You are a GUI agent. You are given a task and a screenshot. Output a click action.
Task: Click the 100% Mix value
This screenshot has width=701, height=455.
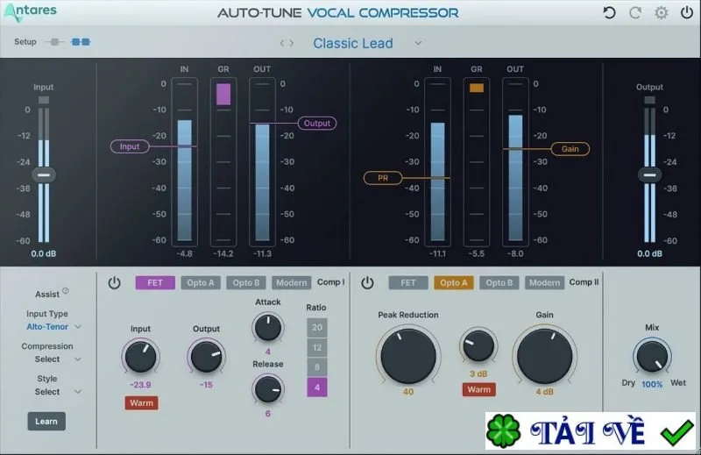652,384
